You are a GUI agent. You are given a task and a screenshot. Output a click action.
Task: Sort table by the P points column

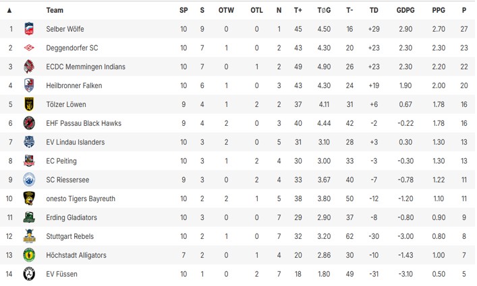pos(464,10)
